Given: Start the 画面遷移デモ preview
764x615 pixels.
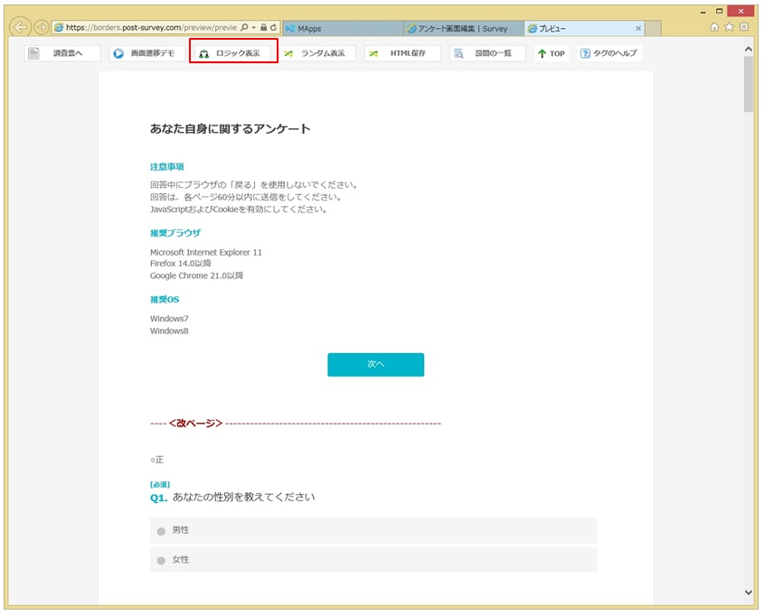Looking at the screenshot, I should [x=147, y=53].
